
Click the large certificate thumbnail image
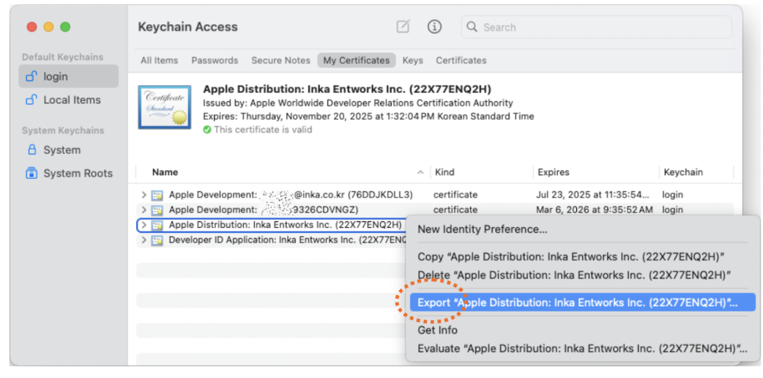165,107
